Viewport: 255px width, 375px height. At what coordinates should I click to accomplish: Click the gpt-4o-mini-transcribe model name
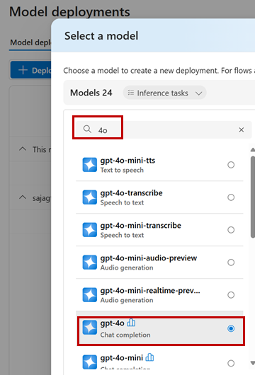pos(141,226)
